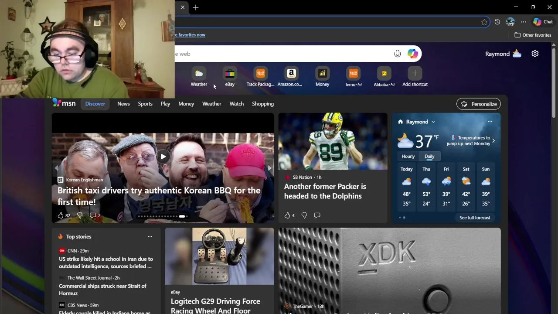The image size is (558, 314).
Task: Play the Korean BBQ video
Action: (163, 157)
